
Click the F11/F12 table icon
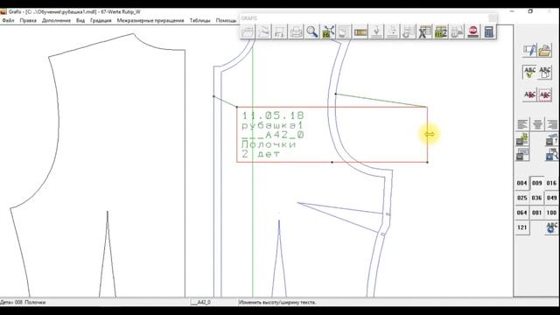441,31
